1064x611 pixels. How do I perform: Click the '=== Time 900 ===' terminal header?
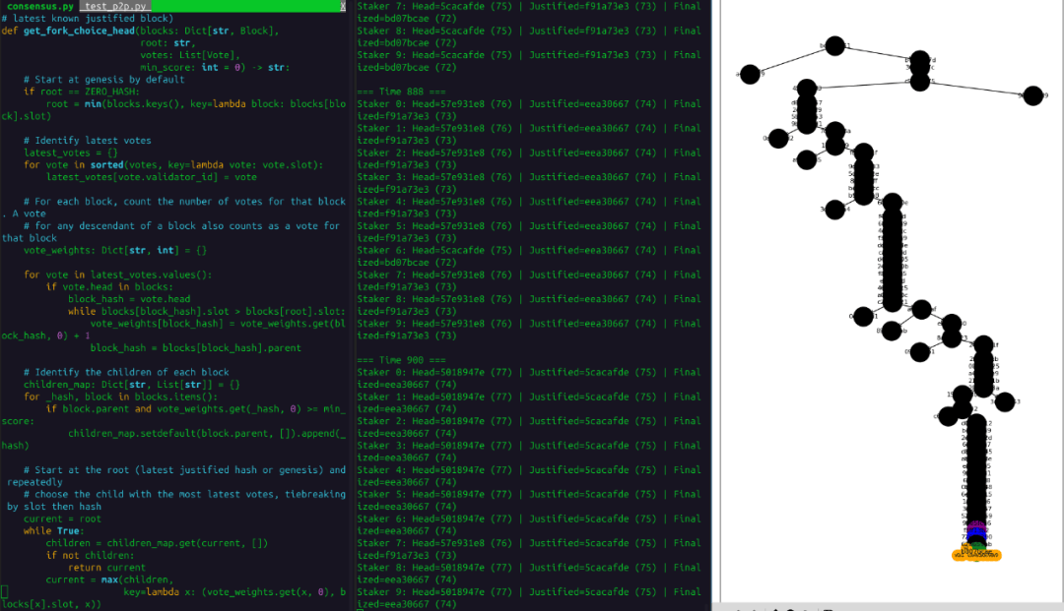[402, 360]
